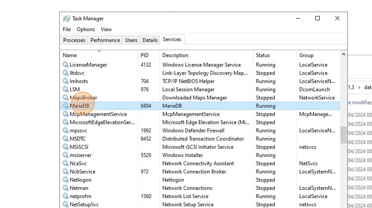This screenshot has height=208, width=372.
Task: Click the gear icon beside NcaSvc
Action: tap(65, 163)
